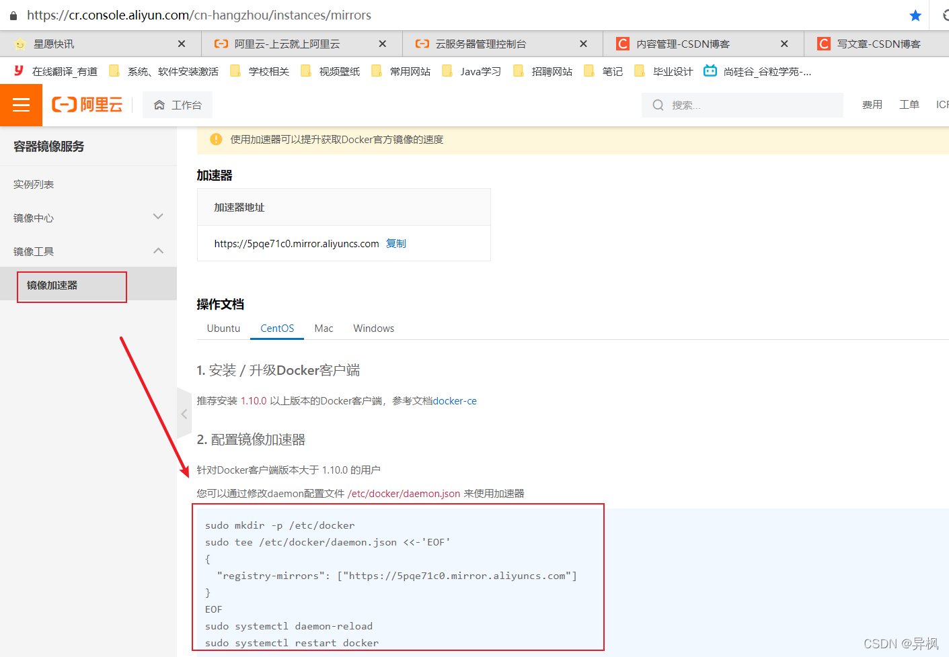Click the magnifier icon in the search bar
This screenshot has width=949, height=657.
pos(657,105)
